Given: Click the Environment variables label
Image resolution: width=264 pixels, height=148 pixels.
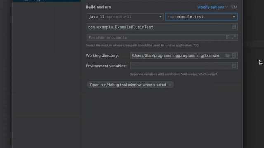Looking at the screenshot, I should click(x=106, y=66).
